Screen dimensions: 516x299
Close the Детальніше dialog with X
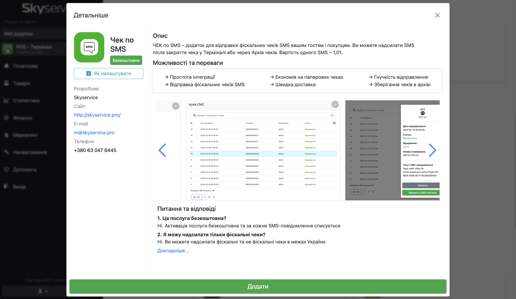pos(437,15)
